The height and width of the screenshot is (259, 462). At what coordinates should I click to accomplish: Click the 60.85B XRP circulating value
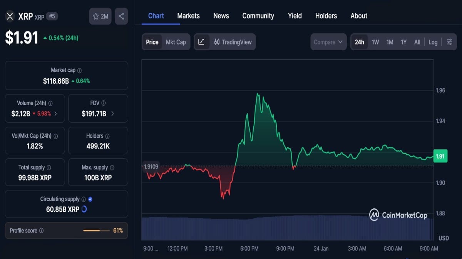[x=62, y=209]
